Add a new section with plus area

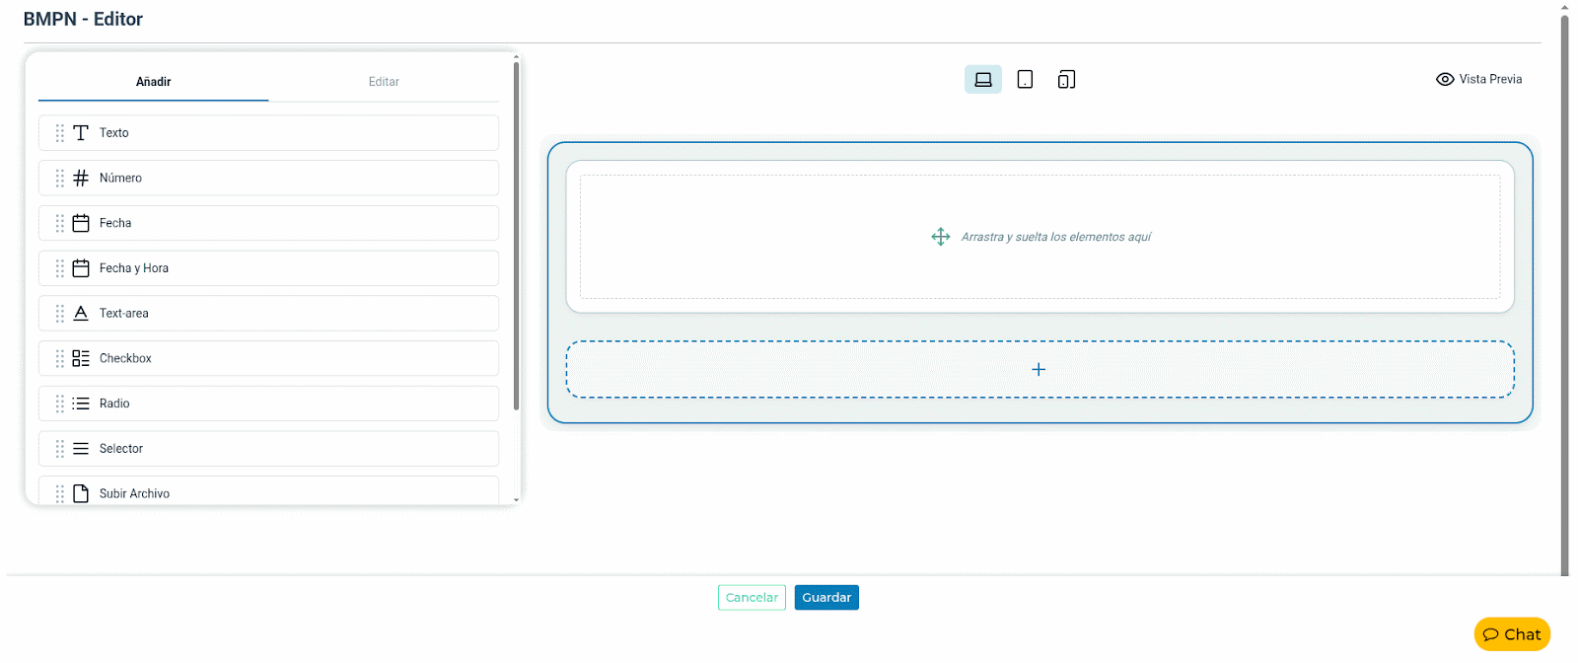(1039, 370)
